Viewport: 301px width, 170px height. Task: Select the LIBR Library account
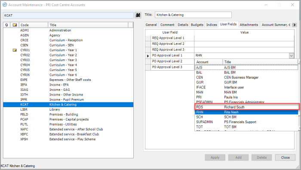pos(68,109)
